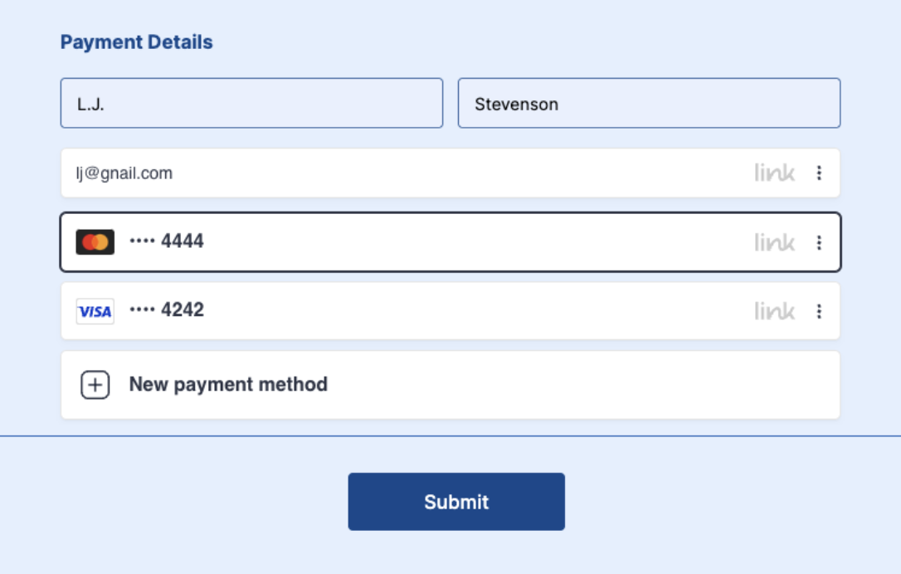This screenshot has width=901, height=574.
Task: Click the plus icon for new payment method
Action: click(x=95, y=385)
